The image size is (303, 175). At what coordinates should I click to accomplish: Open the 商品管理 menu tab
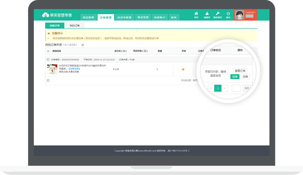click(88, 18)
